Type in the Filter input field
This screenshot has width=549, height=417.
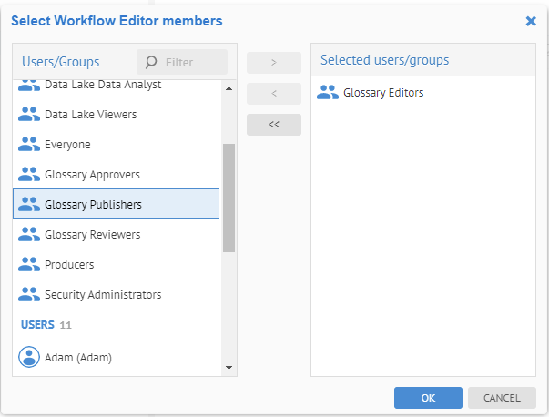(x=193, y=63)
